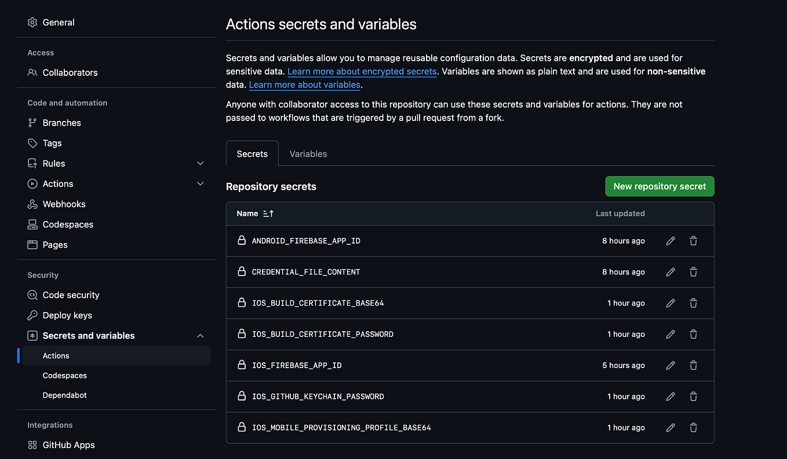
Task: Open the Collaborators access page
Action: (x=70, y=72)
